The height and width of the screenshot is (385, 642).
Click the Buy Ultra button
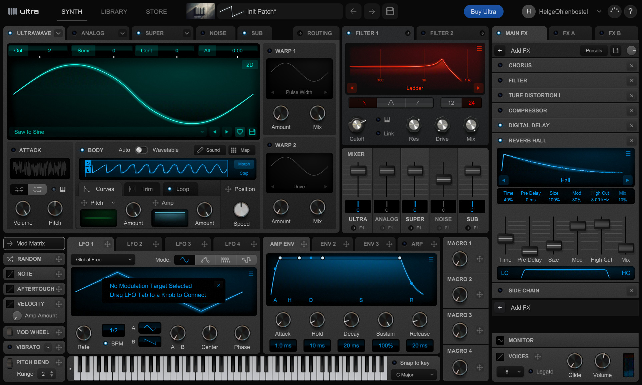point(483,12)
